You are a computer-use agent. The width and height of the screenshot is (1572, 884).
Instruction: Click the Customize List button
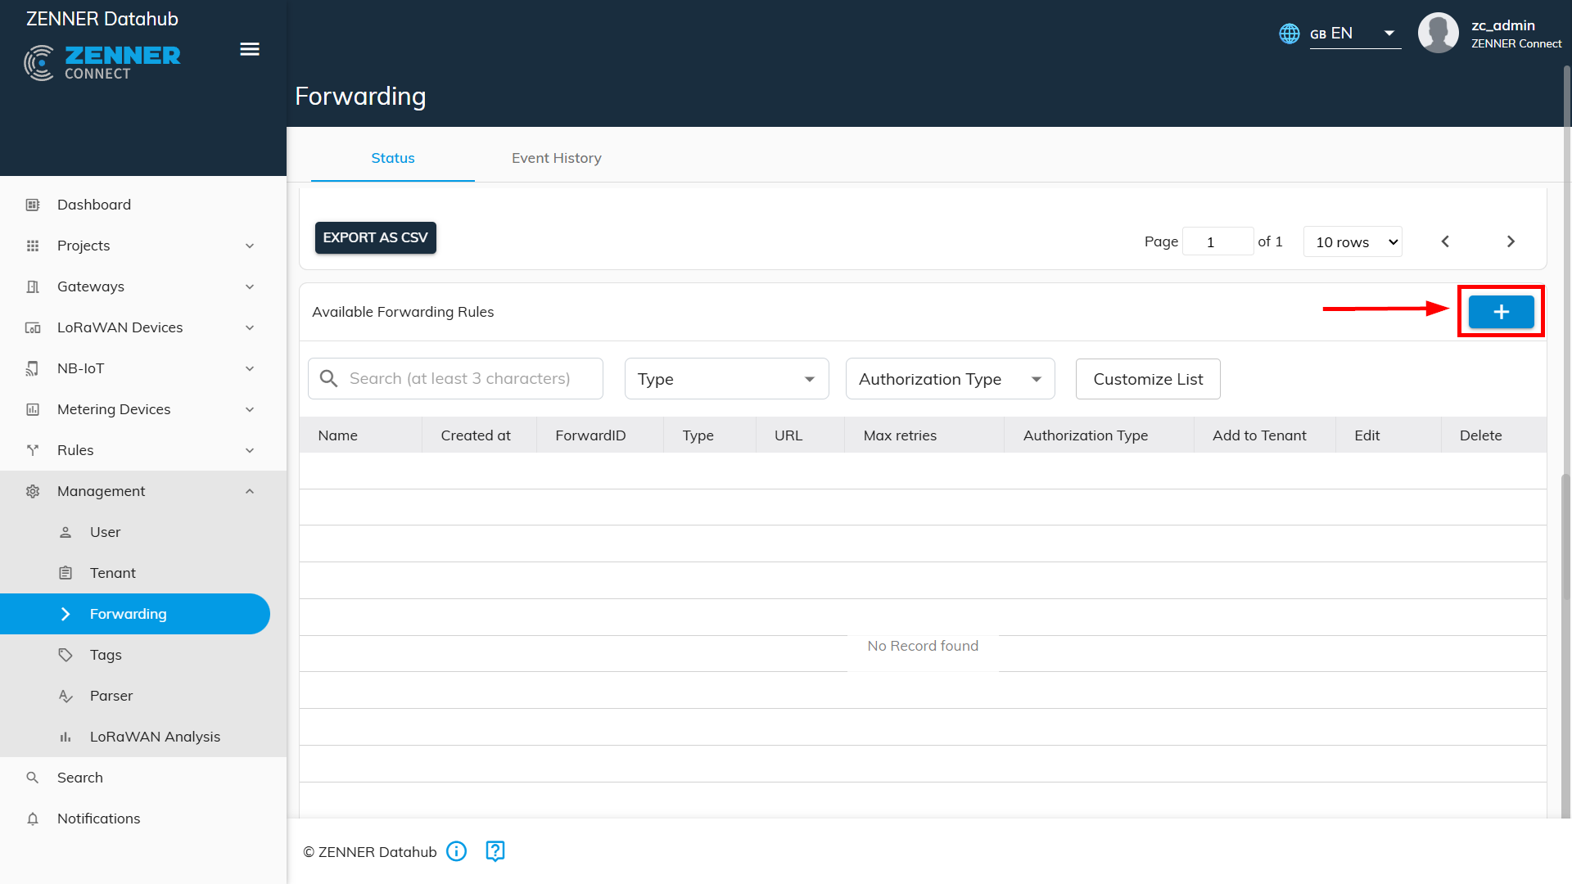click(x=1147, y=379)
